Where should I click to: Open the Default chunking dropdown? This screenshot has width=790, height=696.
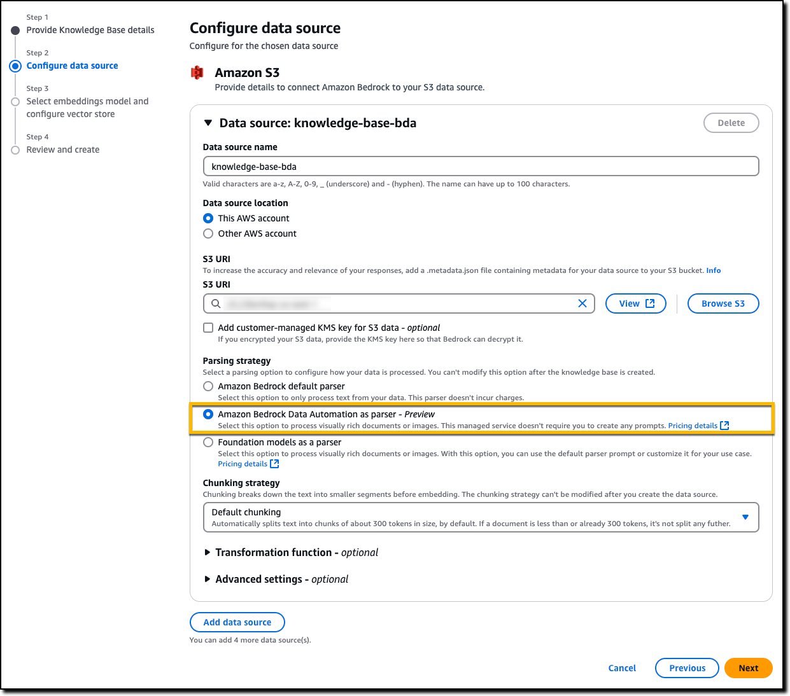[x=481, y=517]
